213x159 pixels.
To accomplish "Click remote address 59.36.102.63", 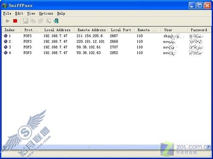I will [89, 53].
